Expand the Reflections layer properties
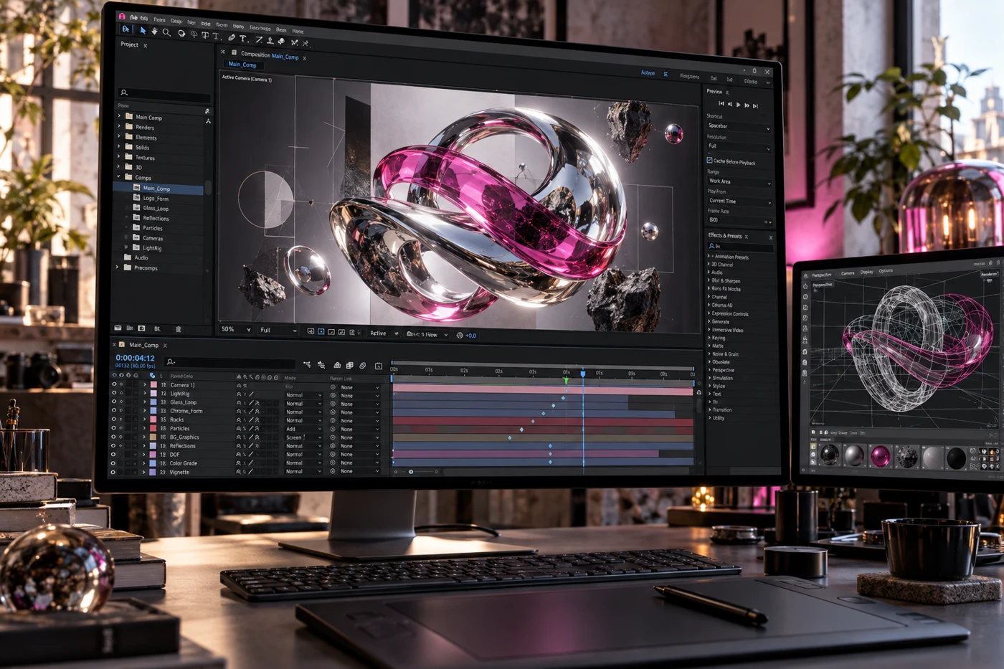The height and width of the screenshot is (669, 1004). coord(144,445)
